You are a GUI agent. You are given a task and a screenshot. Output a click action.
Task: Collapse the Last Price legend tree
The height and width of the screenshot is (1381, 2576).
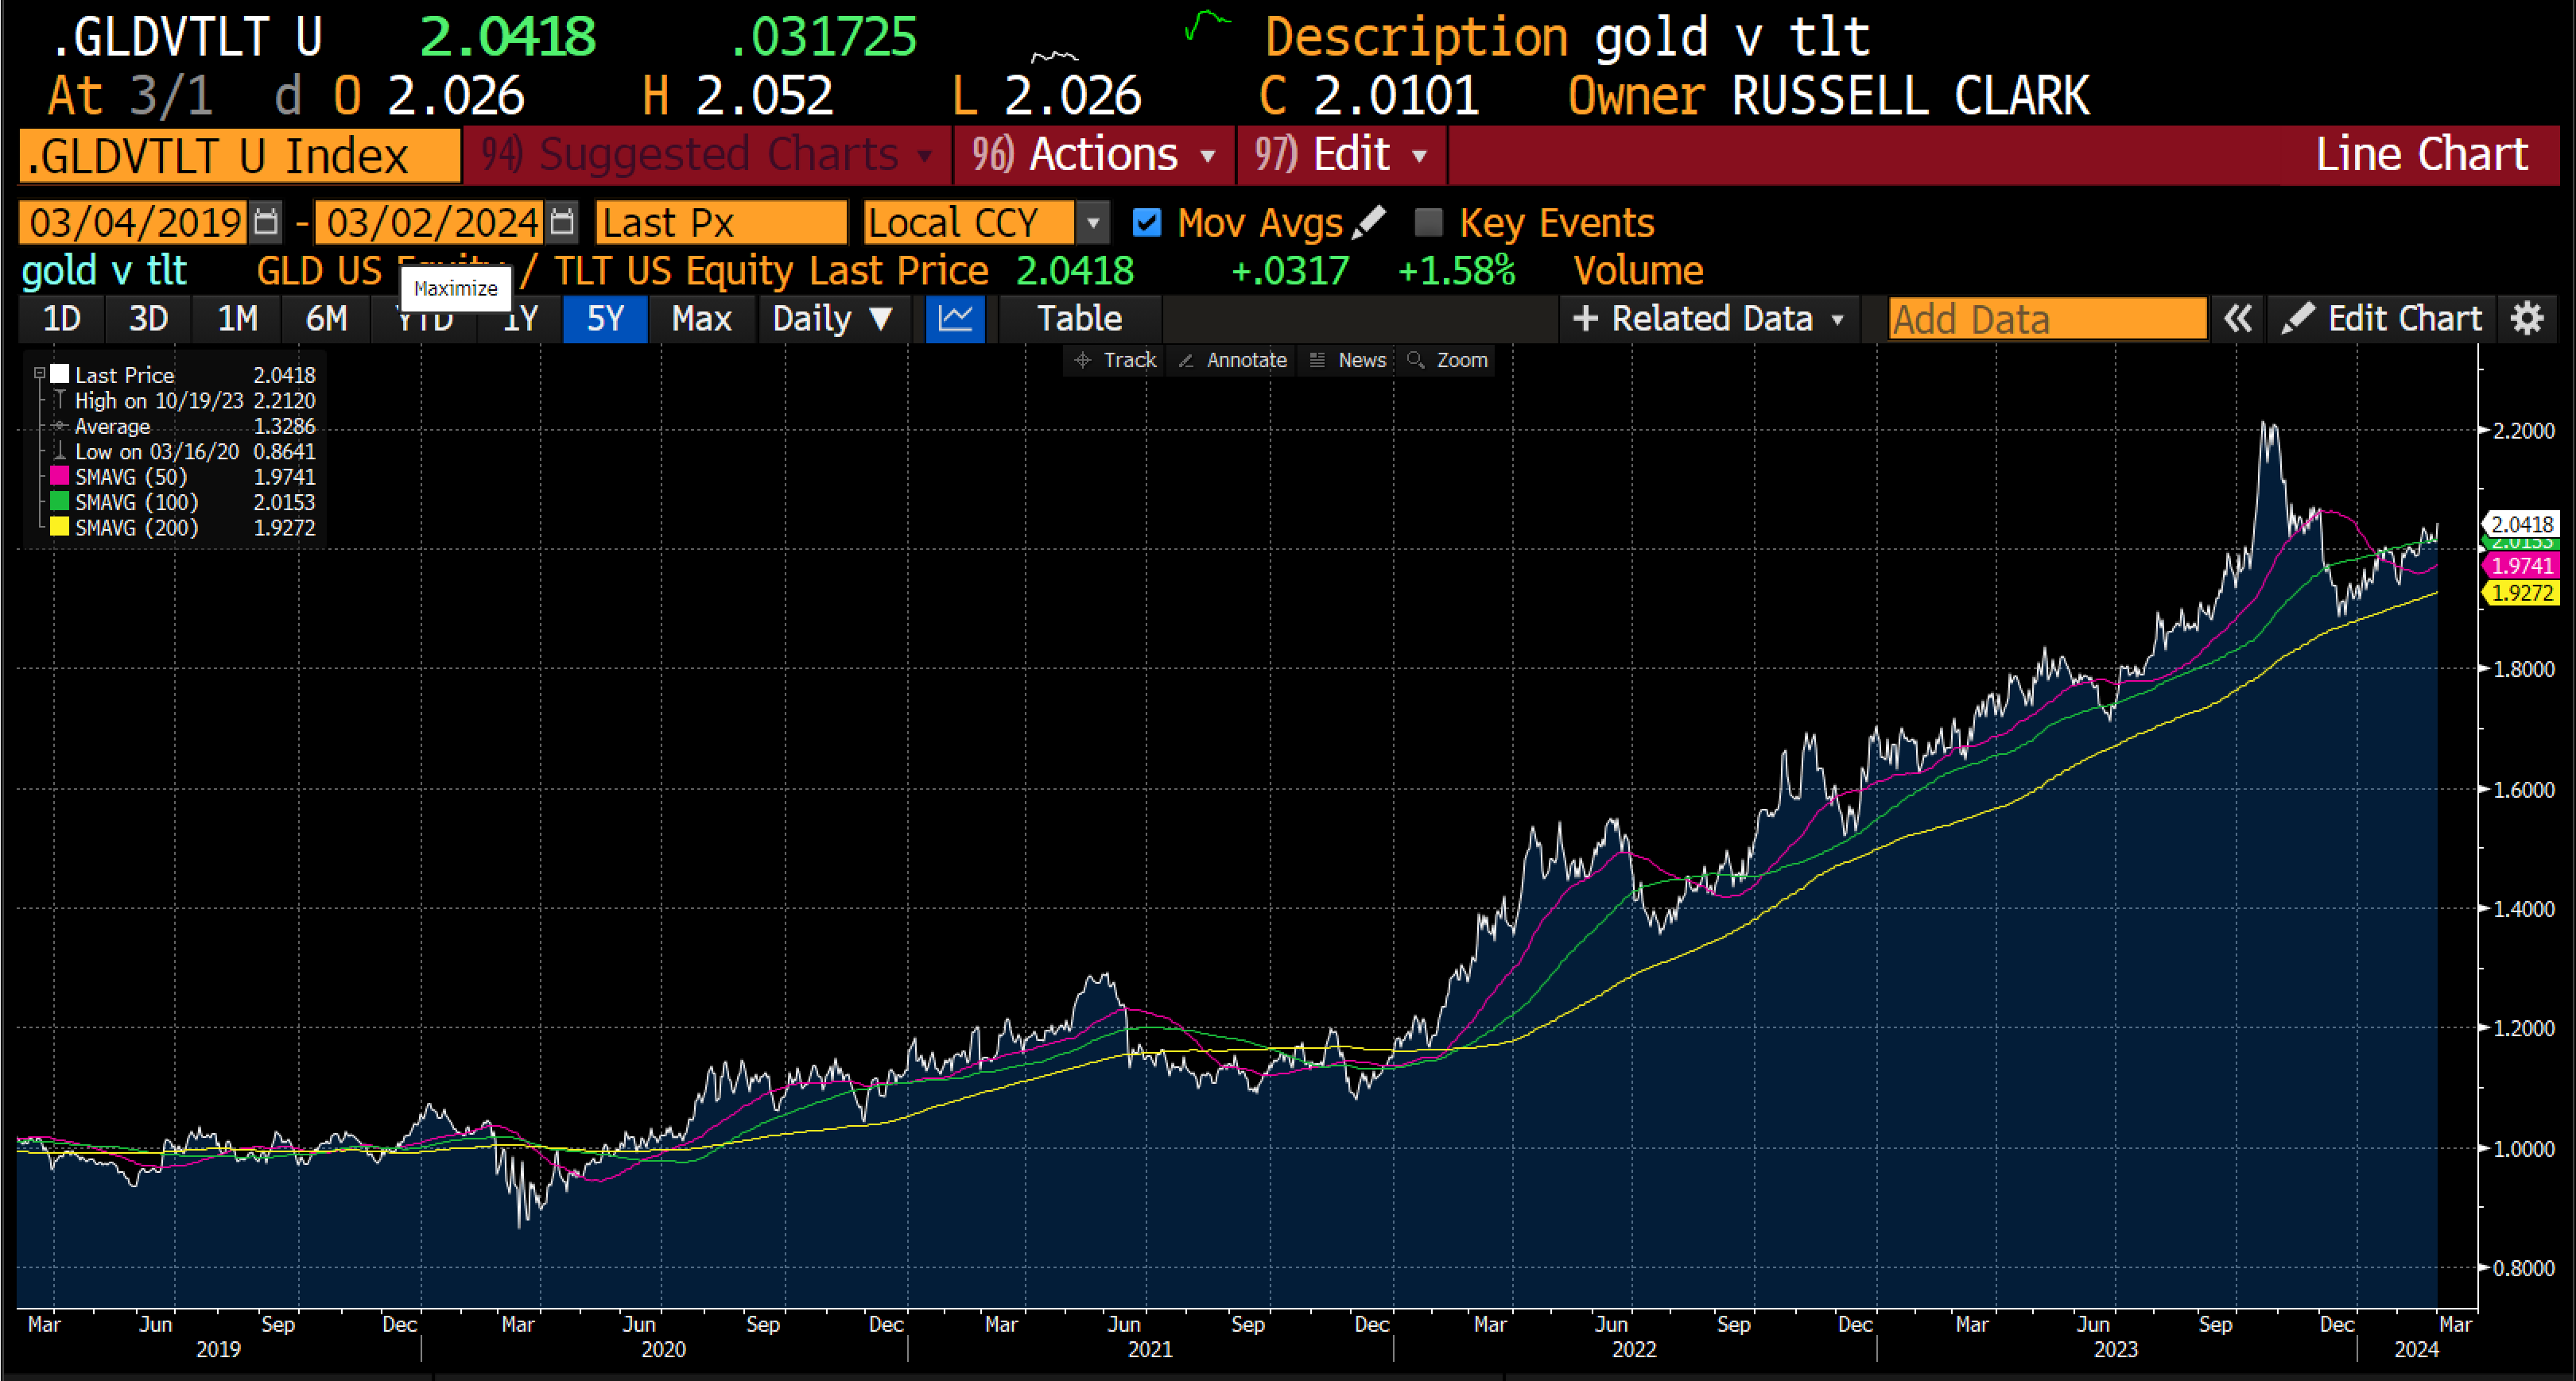(40, 373)
